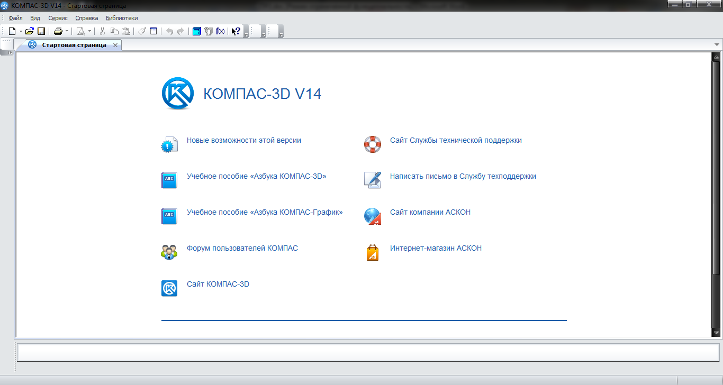The height and width of the screenshot is (385, 723).
Task: Open the Вид menu
Action: tap(35, 18)
